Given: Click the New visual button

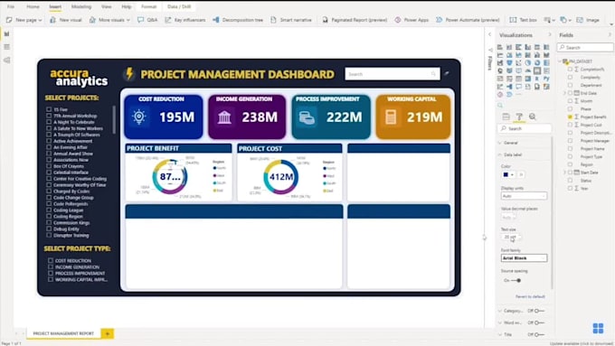Looking at the screenshot, I should (65, 20).
